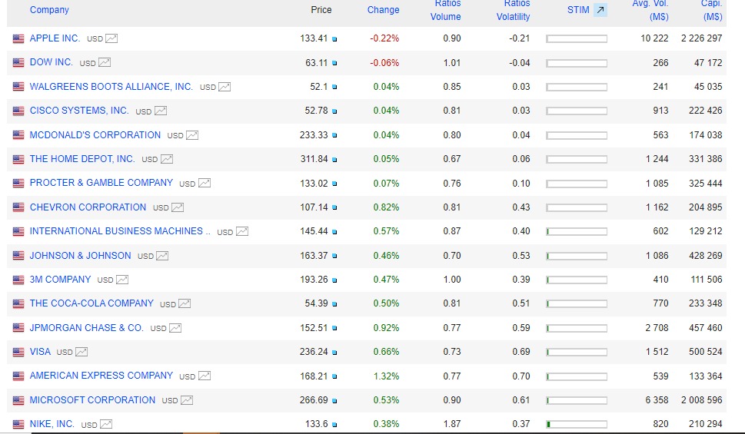Open the VISA company link

(x=40, y=352)
